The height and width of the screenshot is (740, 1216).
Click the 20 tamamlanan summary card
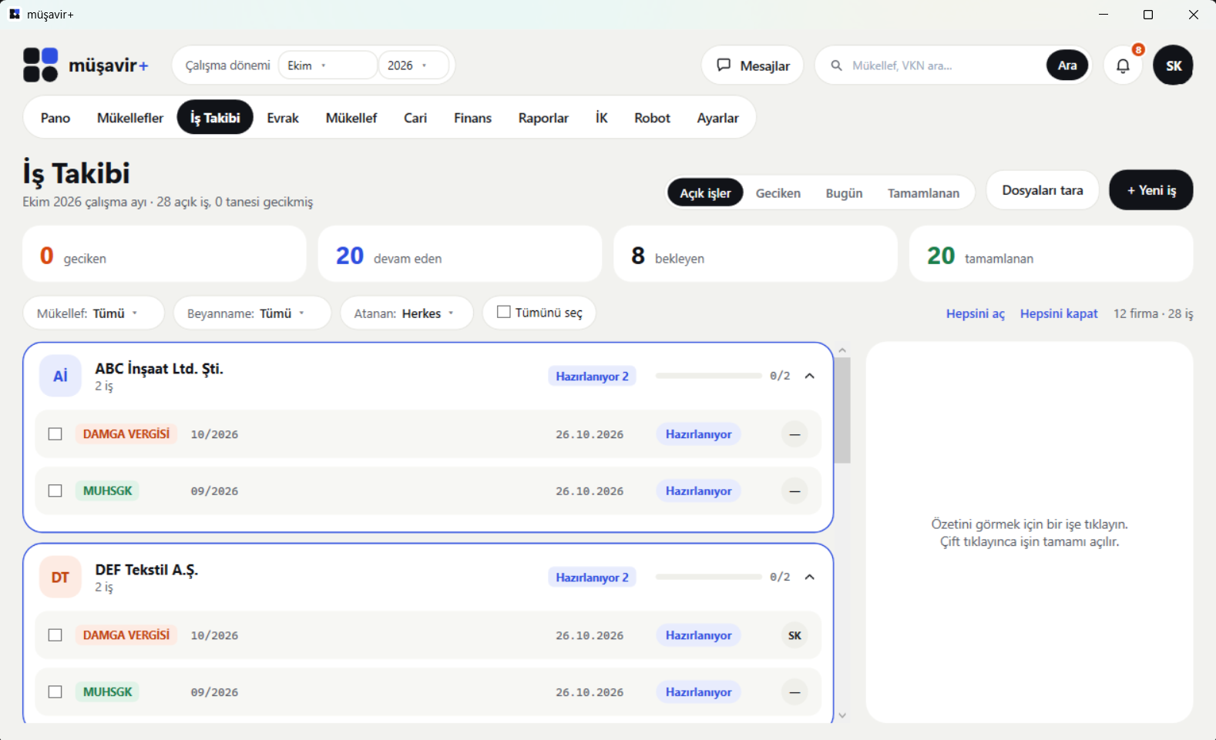pyautogui.click(x=1051, y=254)
